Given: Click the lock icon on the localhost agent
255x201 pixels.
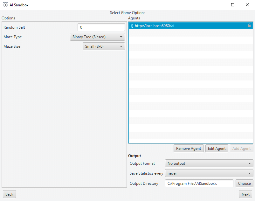Looking at the screenshot, I should (x=249, y=26).
